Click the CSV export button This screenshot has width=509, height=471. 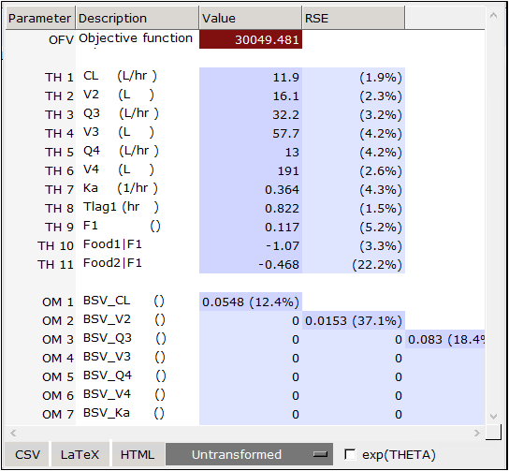(27, 454)
